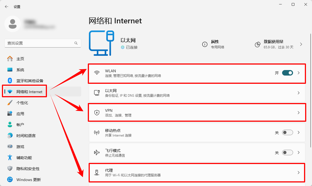Image resolution: width=312 pixels, height=186 pixels.
Task: Go to 主页 in the sidebar
Action: (x=43, y=59)
